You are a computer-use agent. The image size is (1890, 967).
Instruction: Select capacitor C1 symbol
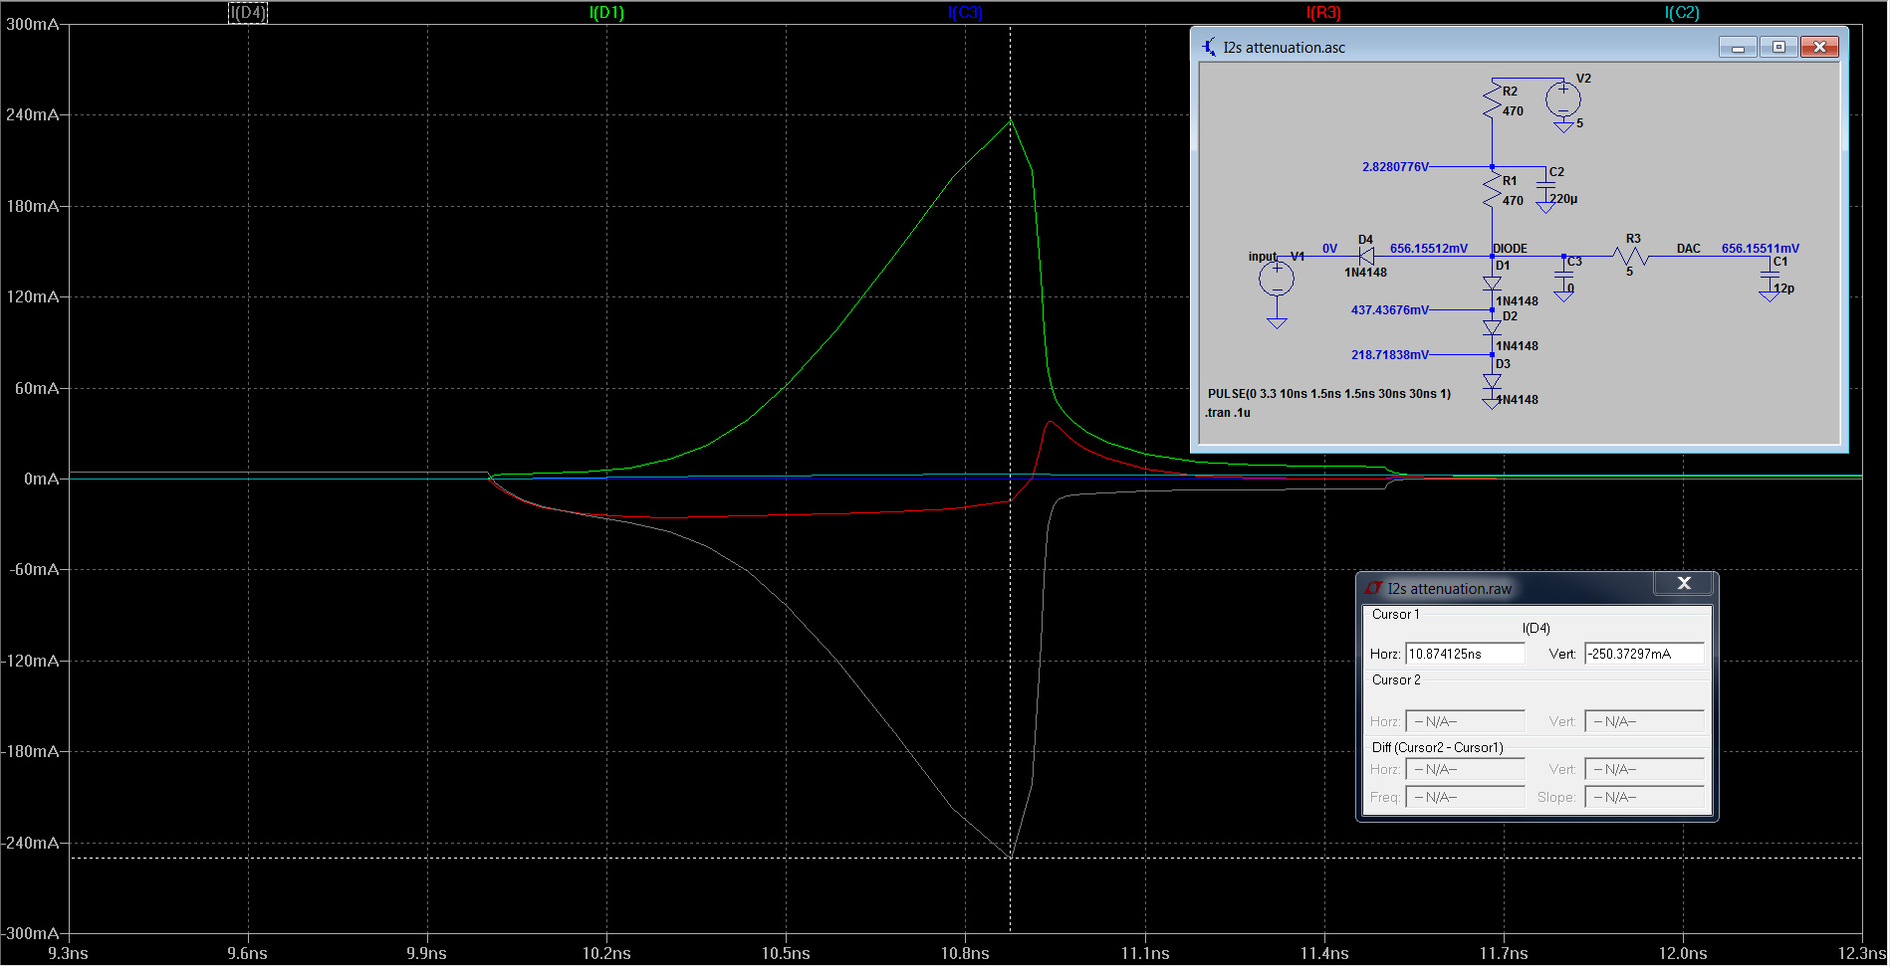1770,275
